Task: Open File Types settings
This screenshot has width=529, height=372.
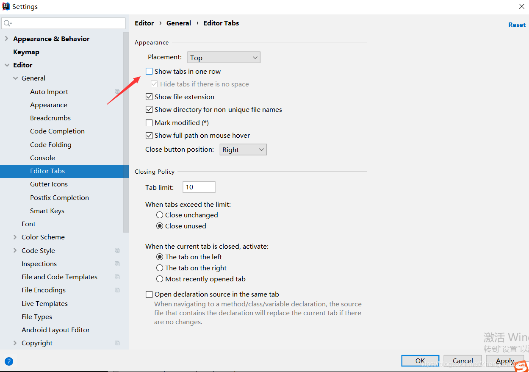Action: (37, 316)
